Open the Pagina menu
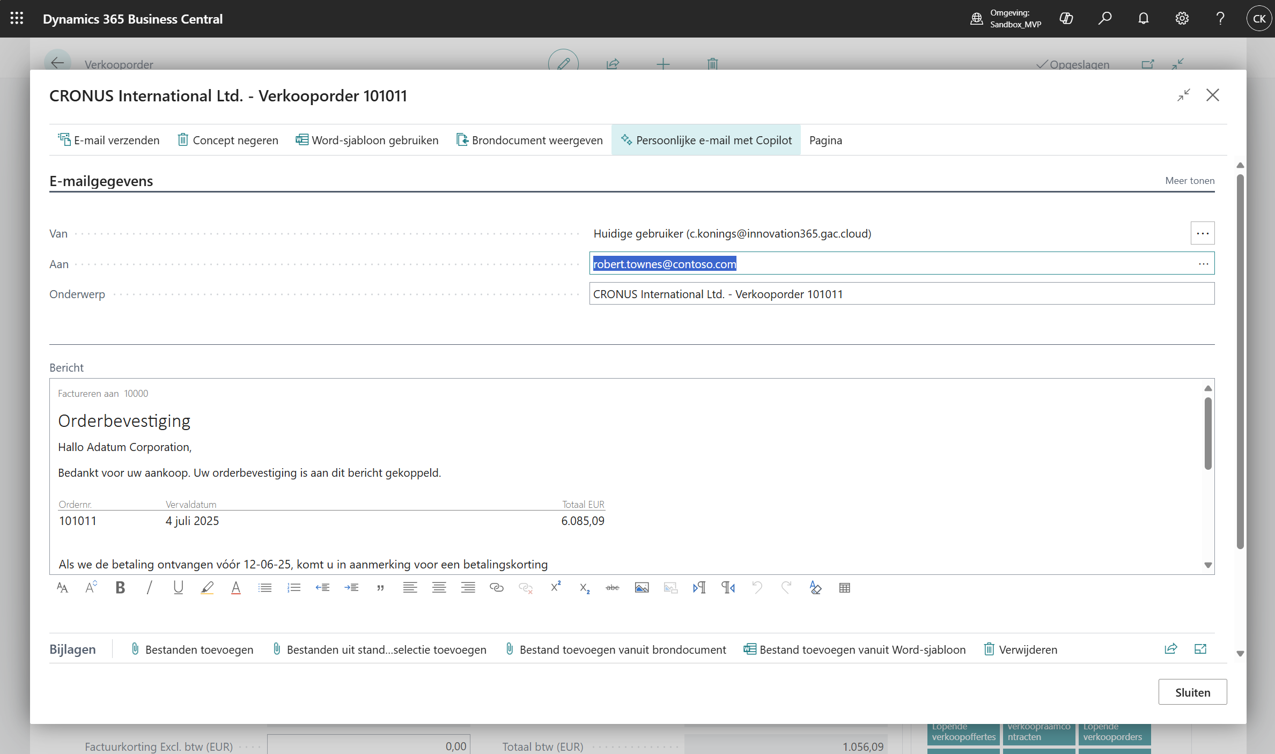This screenshot has height=754, width=1275. (825, 140)
